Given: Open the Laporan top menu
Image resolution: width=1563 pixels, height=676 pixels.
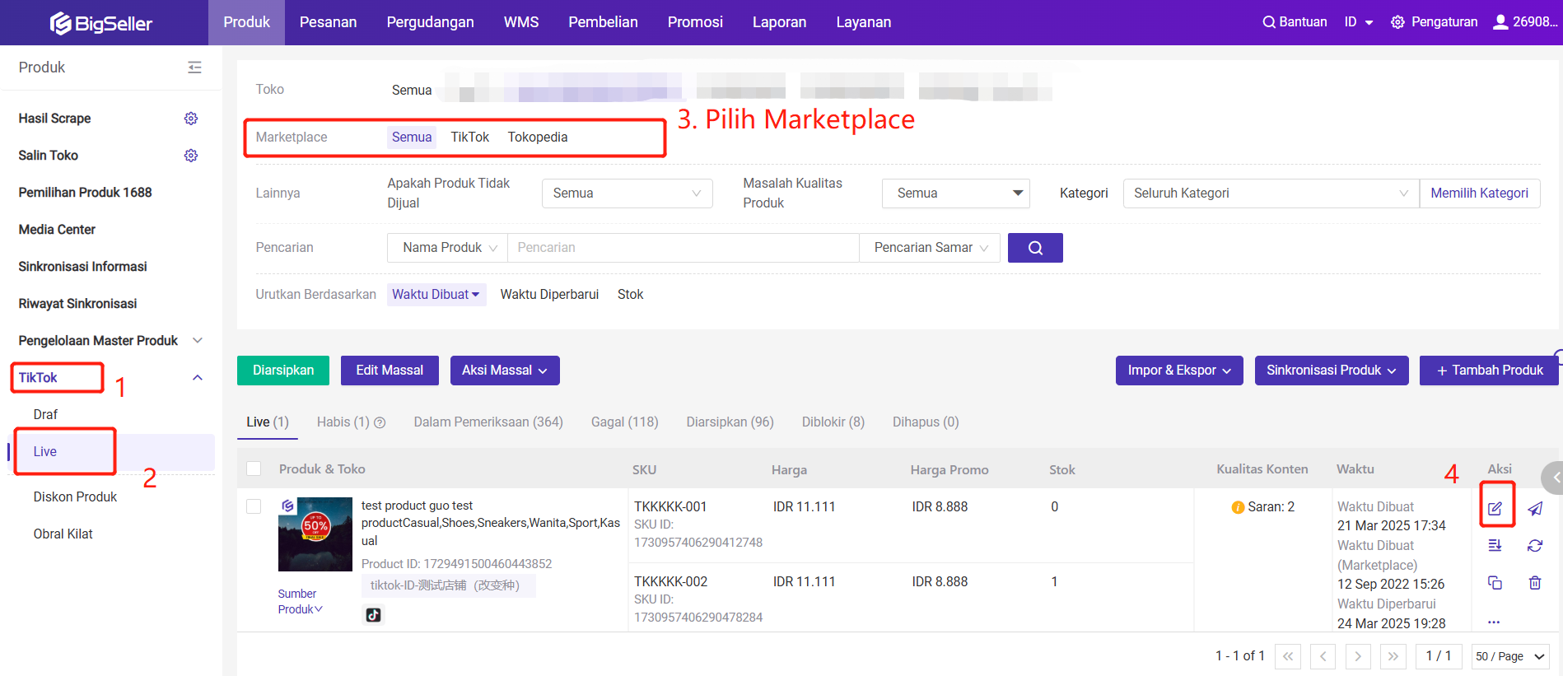Looking at the screenshot, I should [x=779, y=22].
